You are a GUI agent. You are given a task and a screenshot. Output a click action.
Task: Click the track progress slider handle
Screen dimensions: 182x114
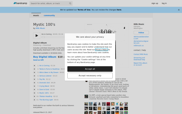click(43, 37)
